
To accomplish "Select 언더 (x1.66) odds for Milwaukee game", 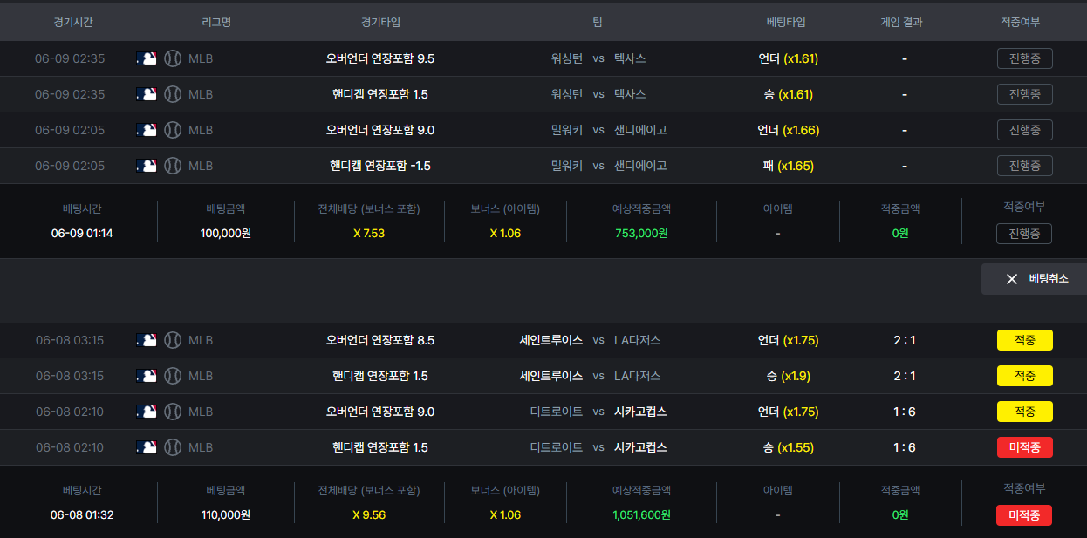I will 789,130.
